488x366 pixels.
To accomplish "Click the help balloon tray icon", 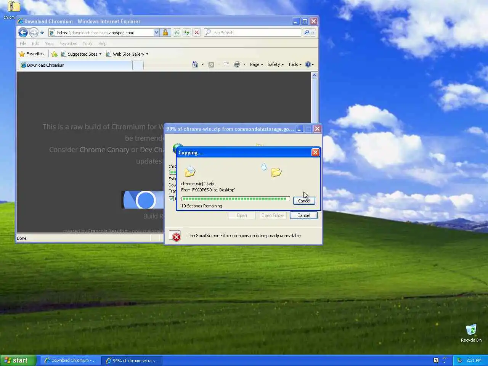I will (436, 360).
